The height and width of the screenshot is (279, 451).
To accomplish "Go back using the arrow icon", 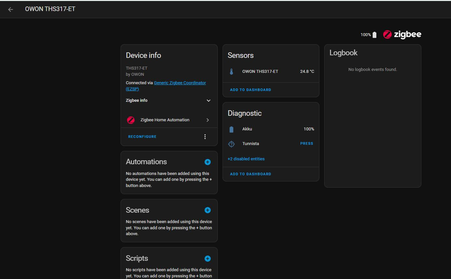I will [10, 9].
